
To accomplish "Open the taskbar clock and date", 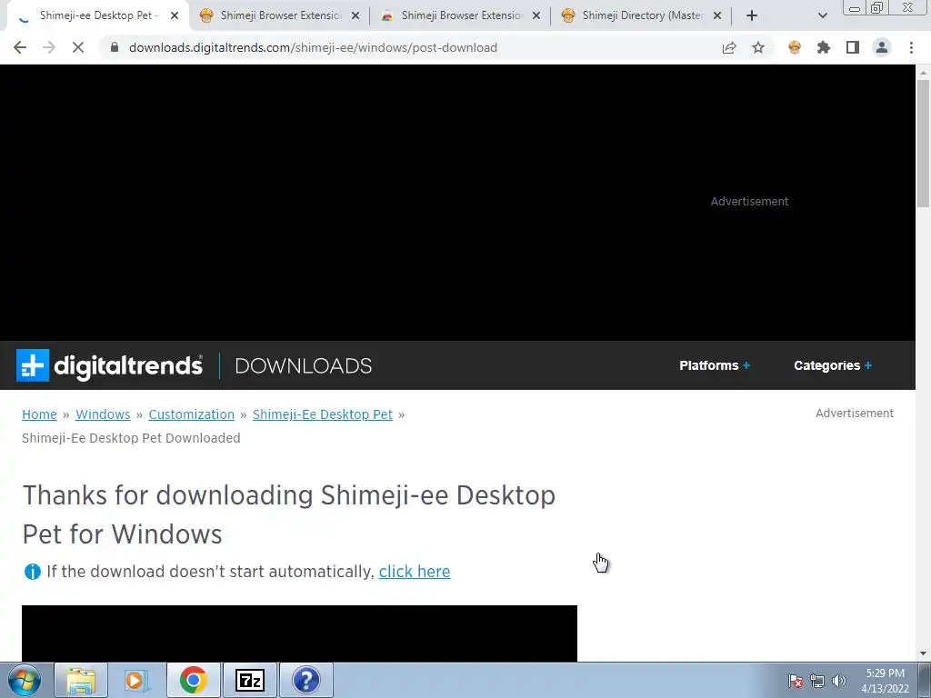I will point(886,681).
